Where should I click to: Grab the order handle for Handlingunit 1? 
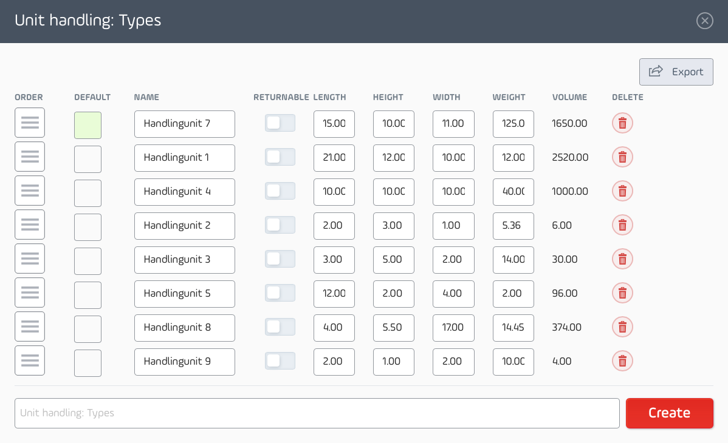[30, 157]
